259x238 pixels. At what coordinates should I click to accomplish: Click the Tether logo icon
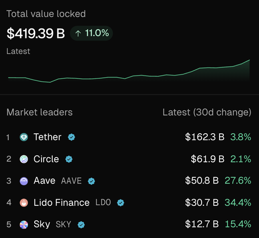(x=24, y=137)
